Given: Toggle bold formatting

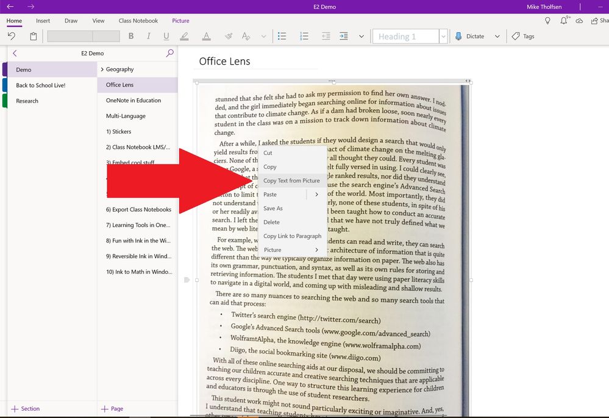Looking at the screenshot, I should 131,36.
